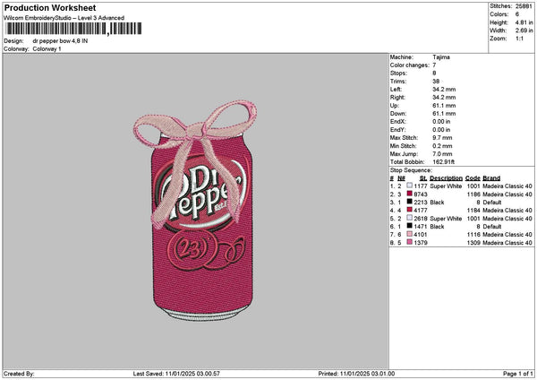Click the Black swatch in stop 3

click(409, 202)
